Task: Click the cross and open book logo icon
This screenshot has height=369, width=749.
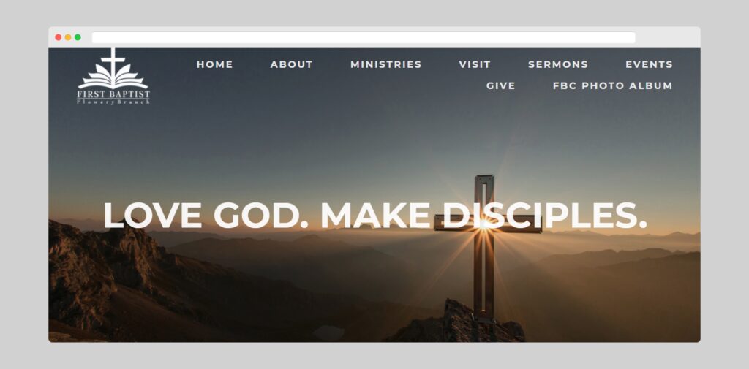Action: (113, 68)
